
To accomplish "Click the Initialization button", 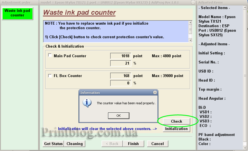I will click(176, 129).
